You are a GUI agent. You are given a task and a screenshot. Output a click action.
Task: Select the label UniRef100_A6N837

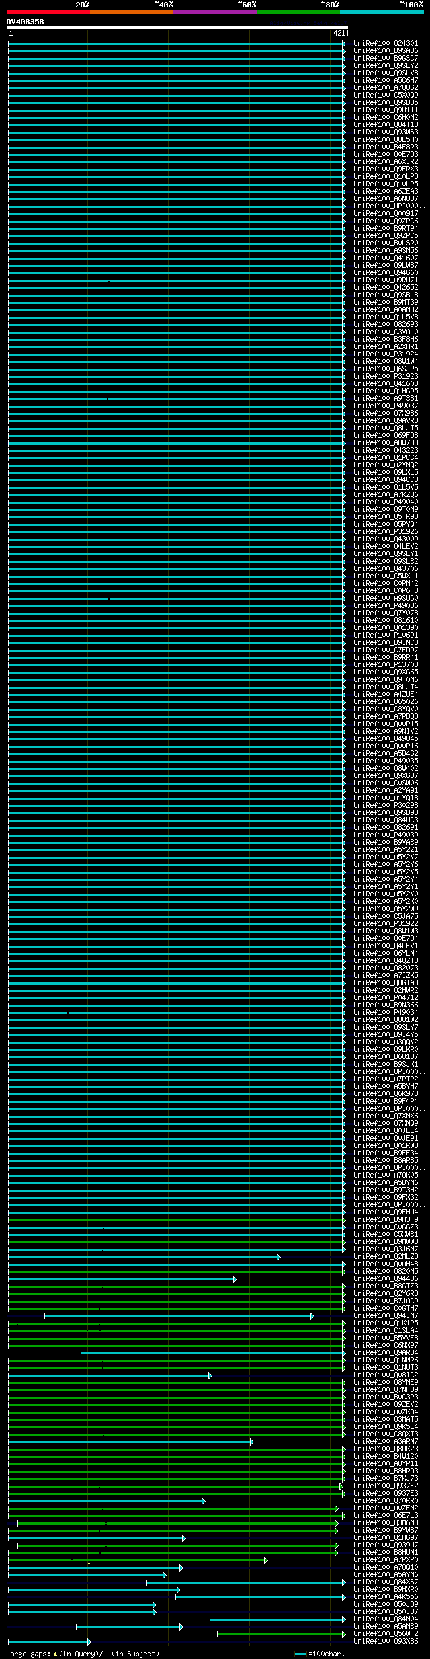[386, 198]
